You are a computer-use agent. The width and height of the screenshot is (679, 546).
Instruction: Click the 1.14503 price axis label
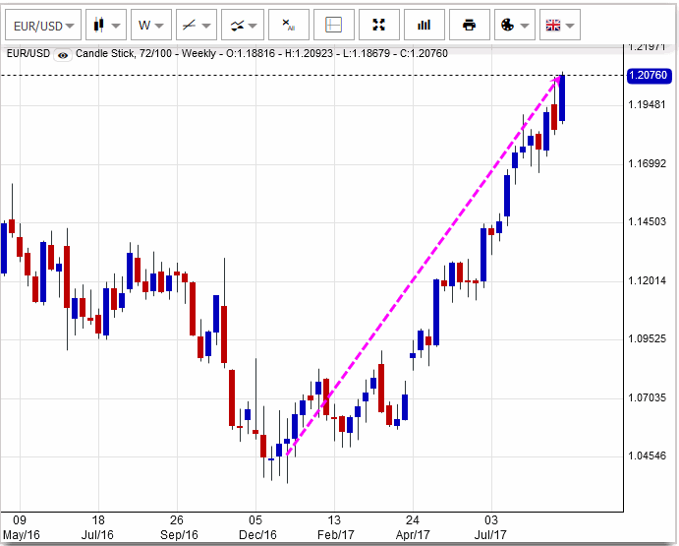click(647, 222)
